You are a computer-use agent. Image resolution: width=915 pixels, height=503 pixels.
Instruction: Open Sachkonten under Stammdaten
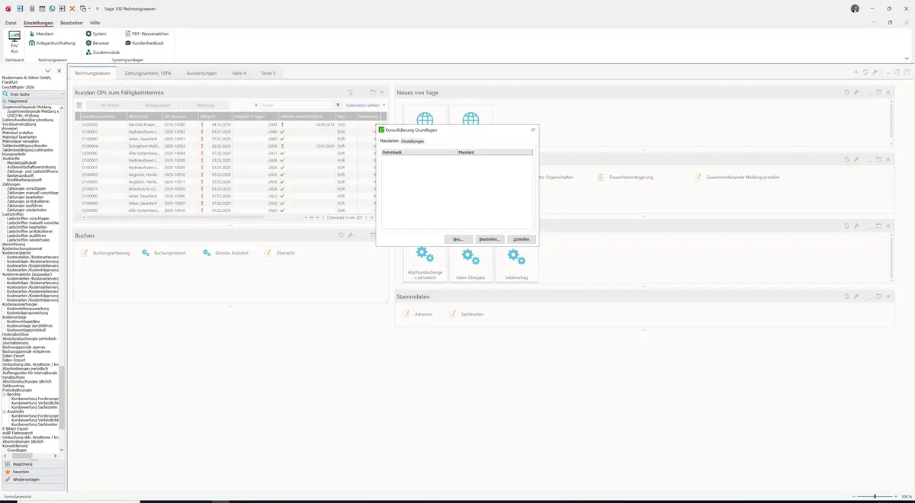(467, 314)
